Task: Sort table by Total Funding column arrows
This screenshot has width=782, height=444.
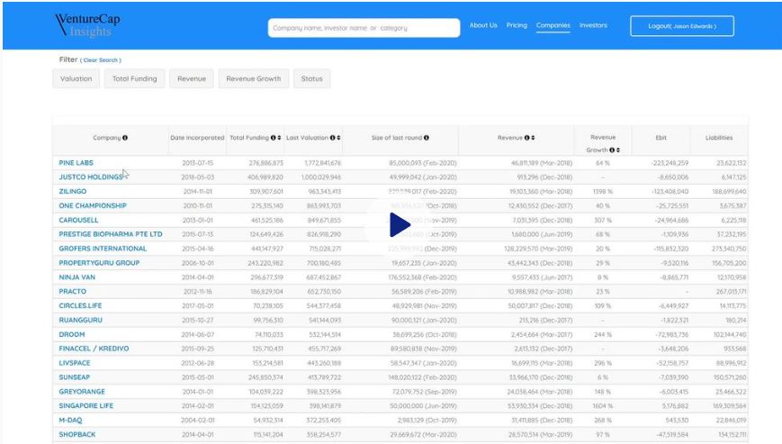Action: pos(279,138)
